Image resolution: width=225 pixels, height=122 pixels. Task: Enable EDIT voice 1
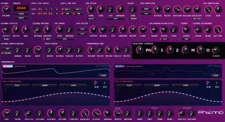tap(40, 9)
